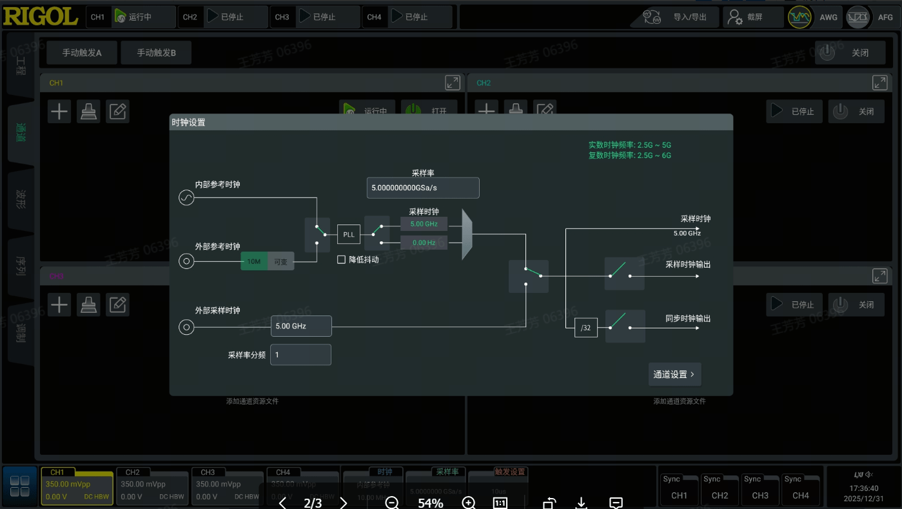902x509 pixels.
Task: Click the 采样率 value field
Action: click(x=422, y=188)
